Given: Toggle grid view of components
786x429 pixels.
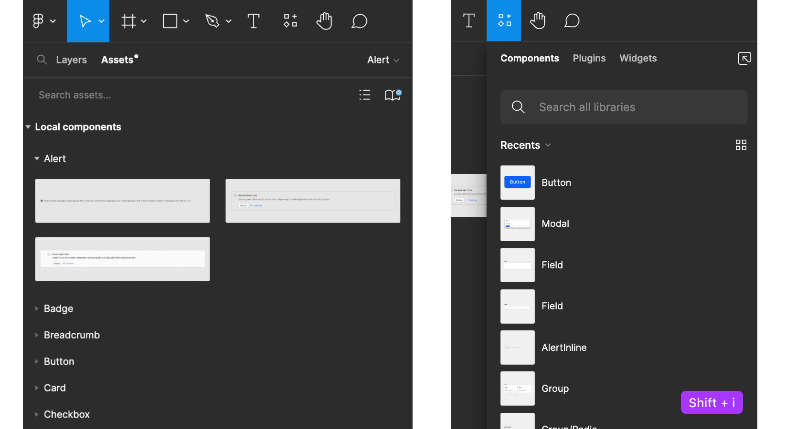Looking at the screenshot, I should click(741, 145).
